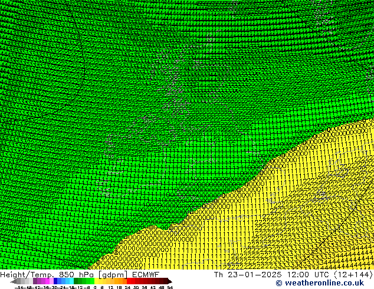Click the dark maroon right arrow end of legend
This screenshot has height=289, width=374.
click(x=170, y=281)
